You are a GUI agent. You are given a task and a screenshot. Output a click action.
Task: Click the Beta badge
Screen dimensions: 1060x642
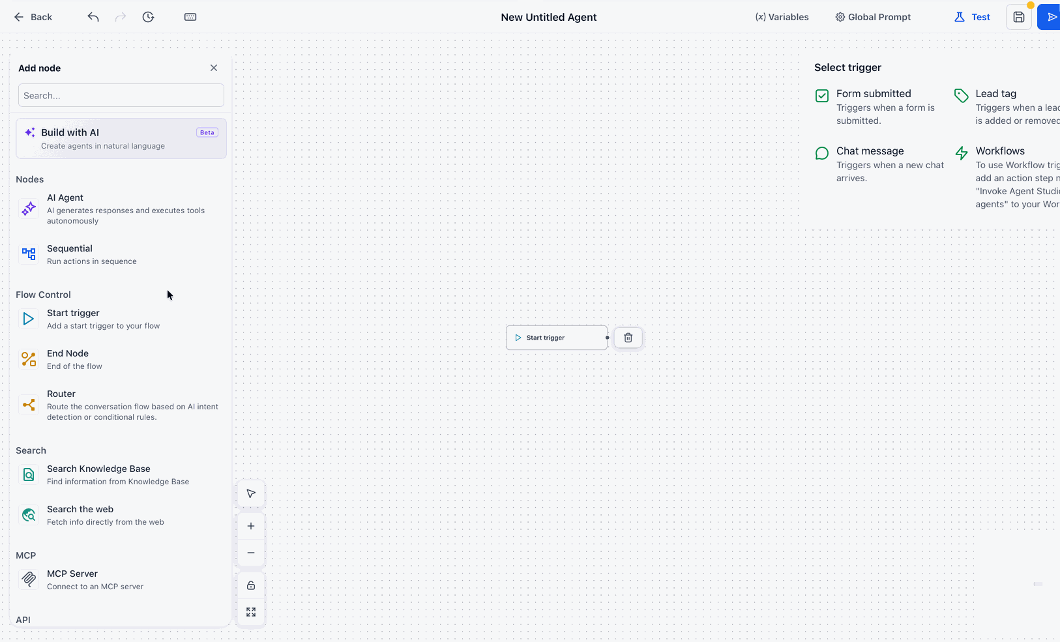(207, 132)
